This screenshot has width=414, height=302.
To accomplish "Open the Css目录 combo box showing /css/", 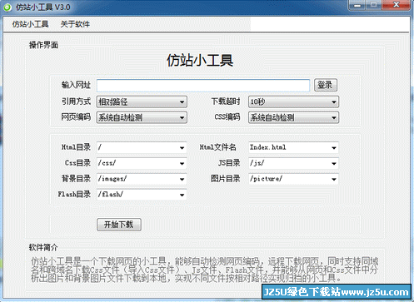I will coord(142,163).
